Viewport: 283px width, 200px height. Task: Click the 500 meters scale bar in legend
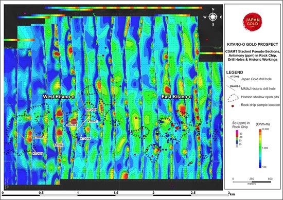coord(252,182)
